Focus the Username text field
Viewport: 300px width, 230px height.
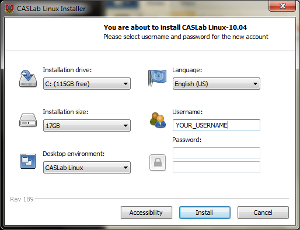point(217,125)
